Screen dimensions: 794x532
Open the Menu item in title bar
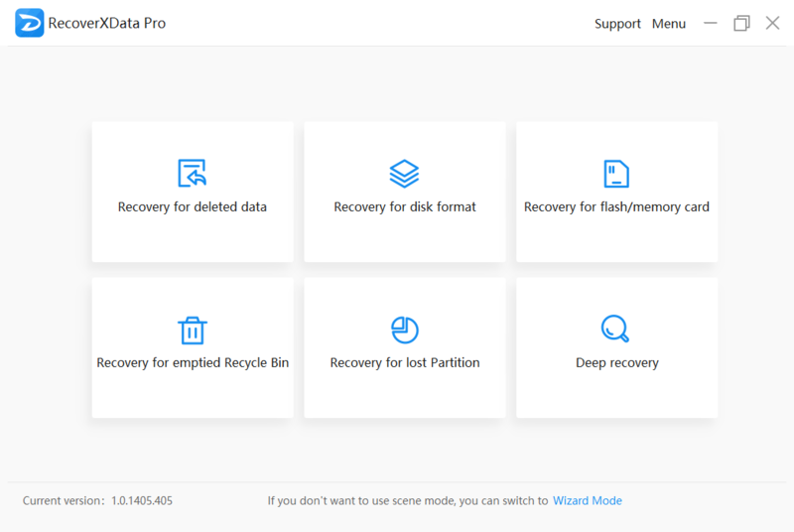coord(668,24)
